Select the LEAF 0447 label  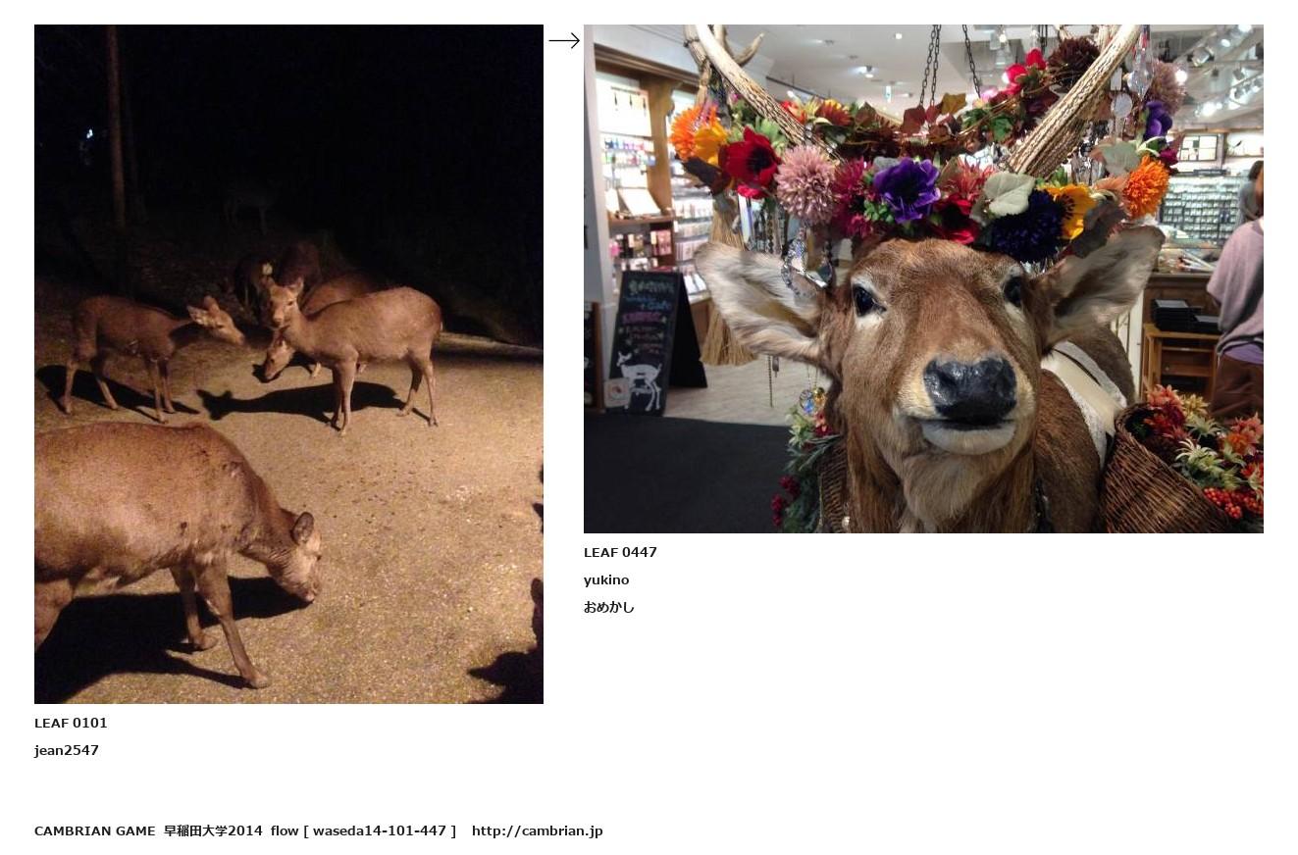tap(620, 552)
